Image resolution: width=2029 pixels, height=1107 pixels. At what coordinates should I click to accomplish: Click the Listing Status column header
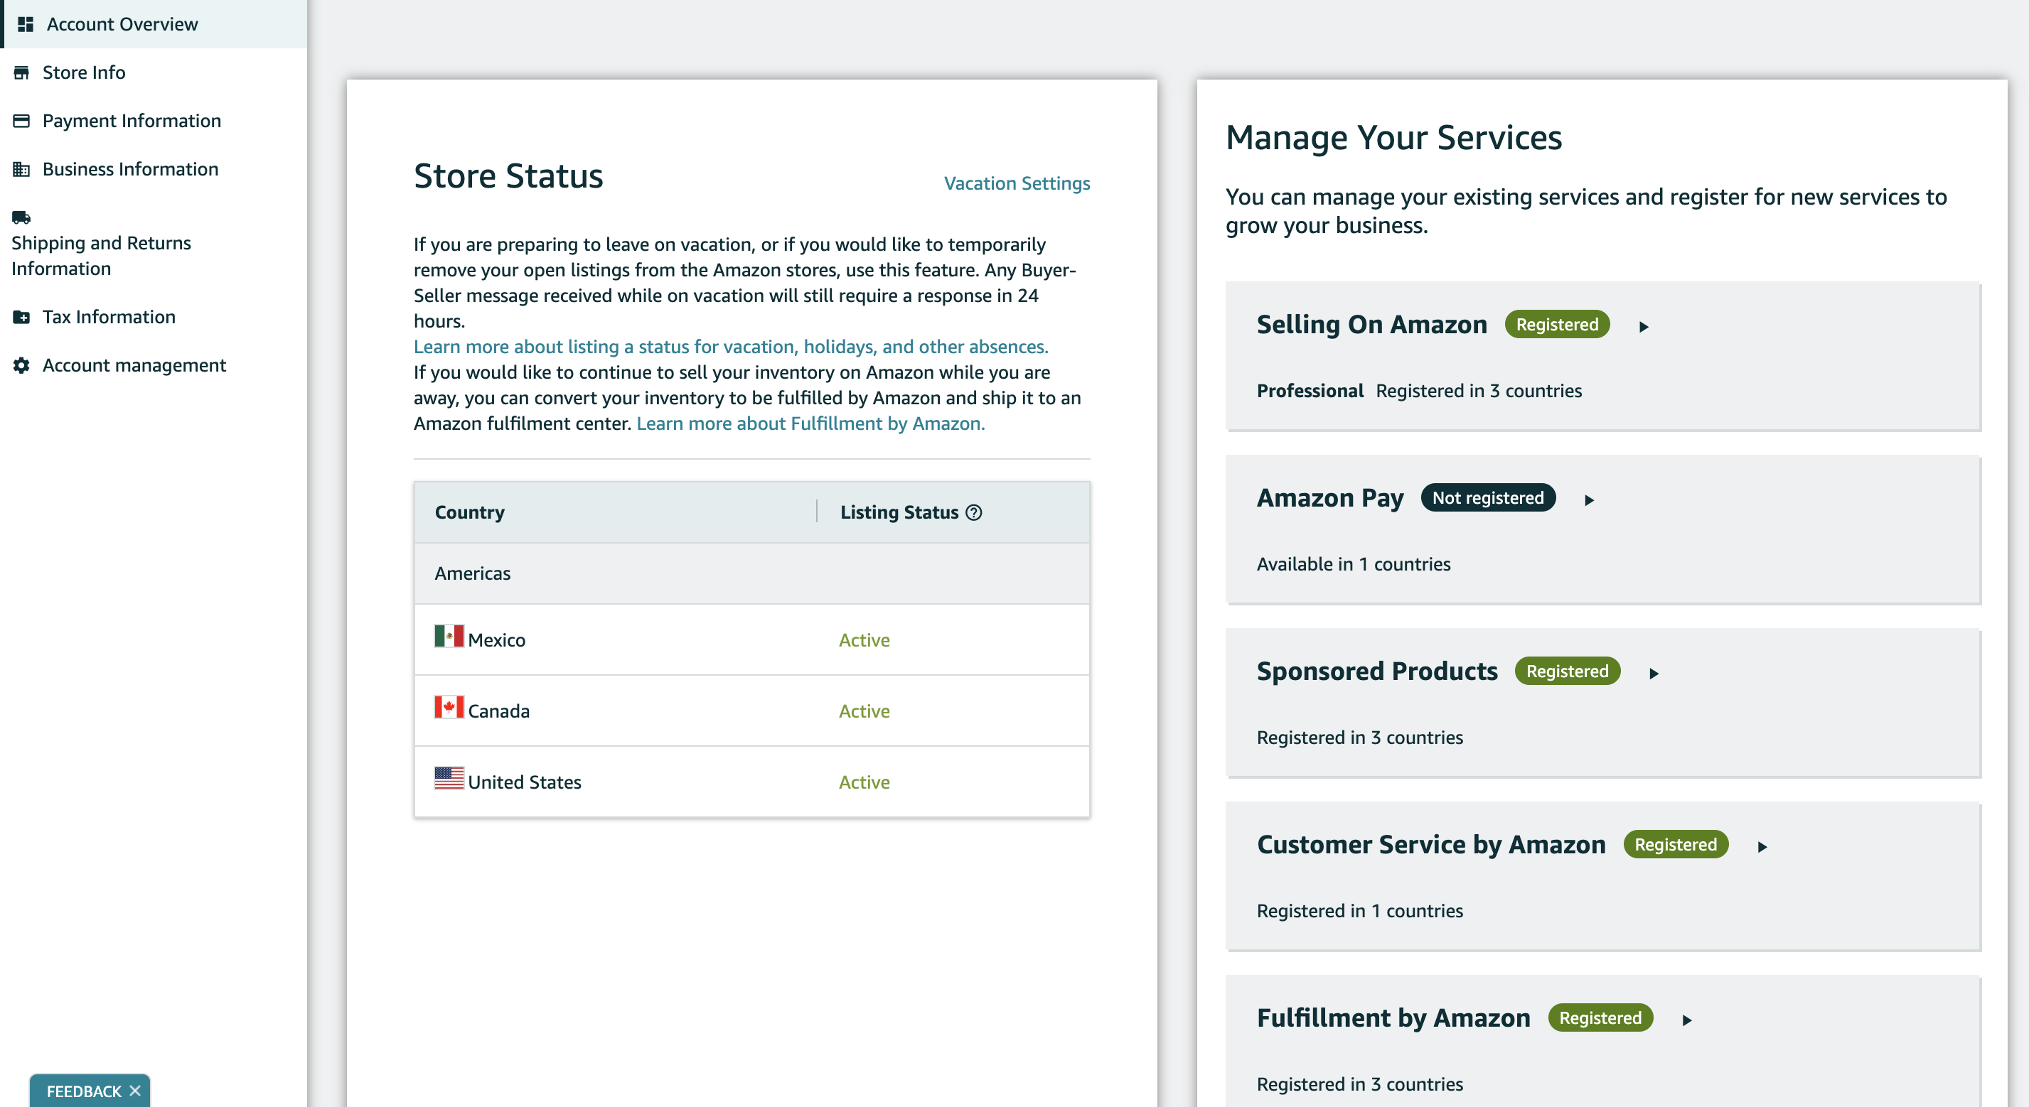click(899, 512)
